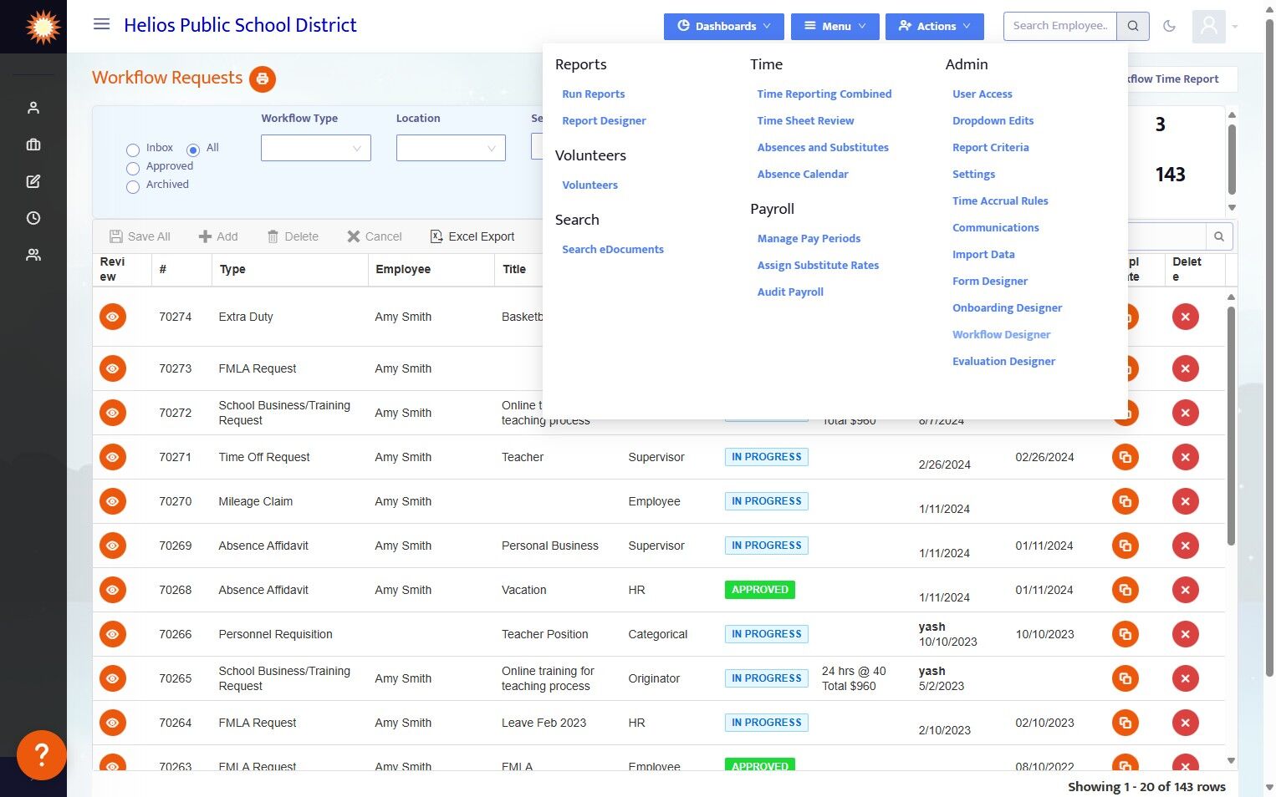Click the stats panel vertical scrollbar
The width and height of the screenshot is (1276, 797).
pos(1232,159)
